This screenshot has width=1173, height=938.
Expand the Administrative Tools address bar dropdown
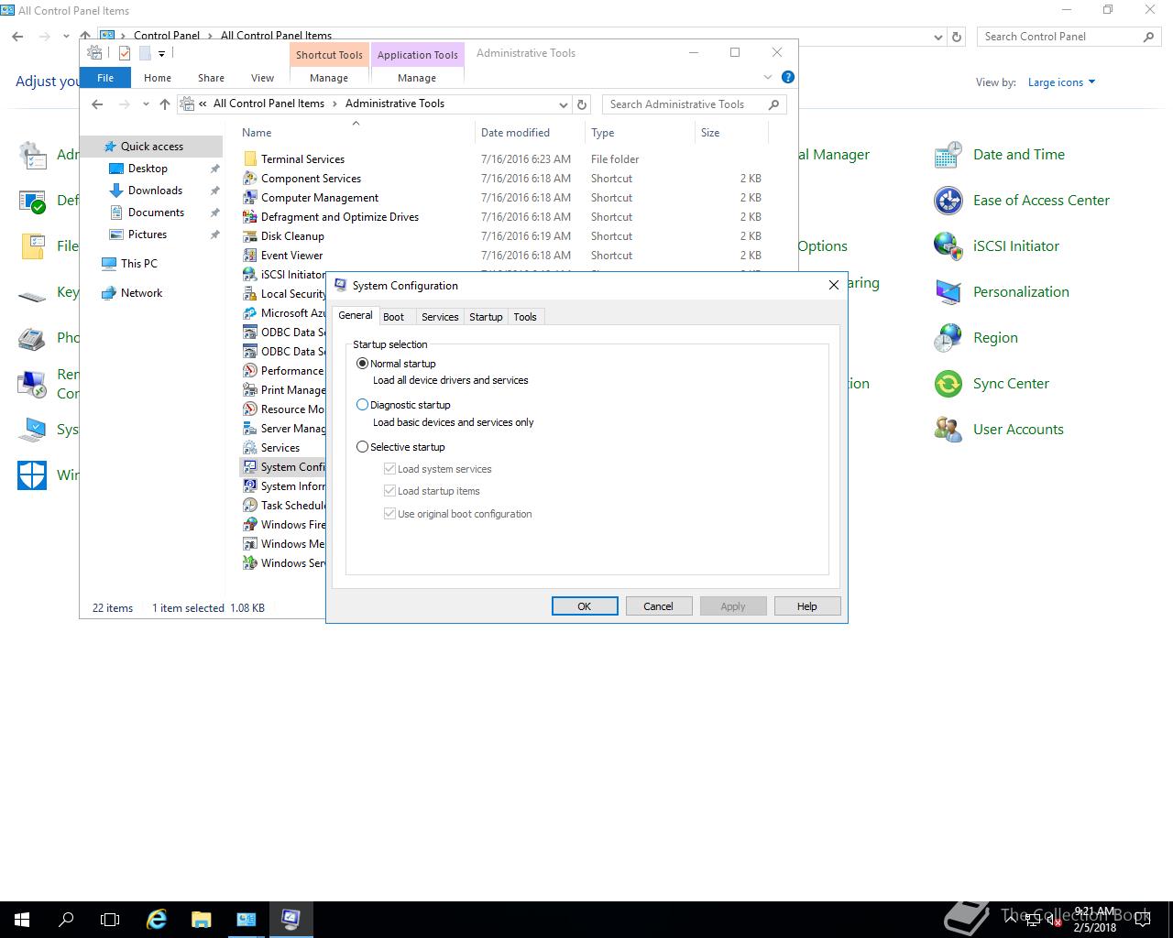[x=563, y=104]
